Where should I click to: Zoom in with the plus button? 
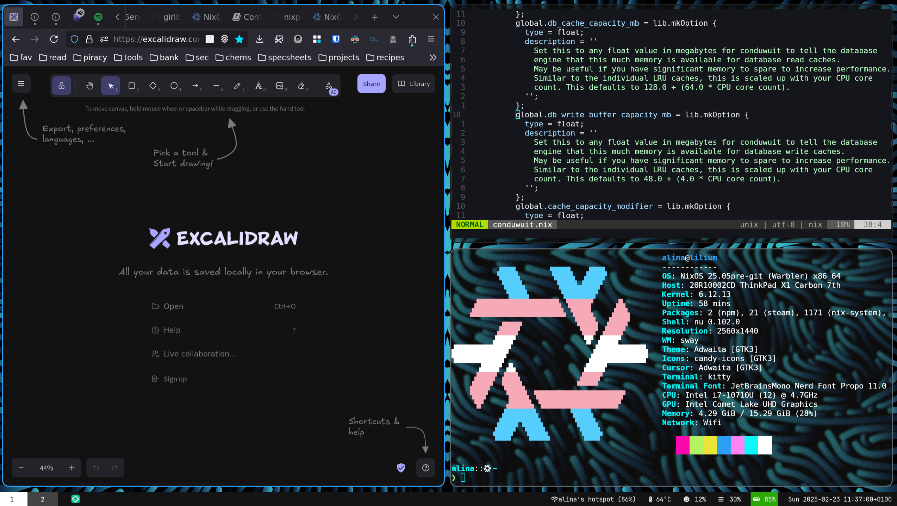point(72,468)
